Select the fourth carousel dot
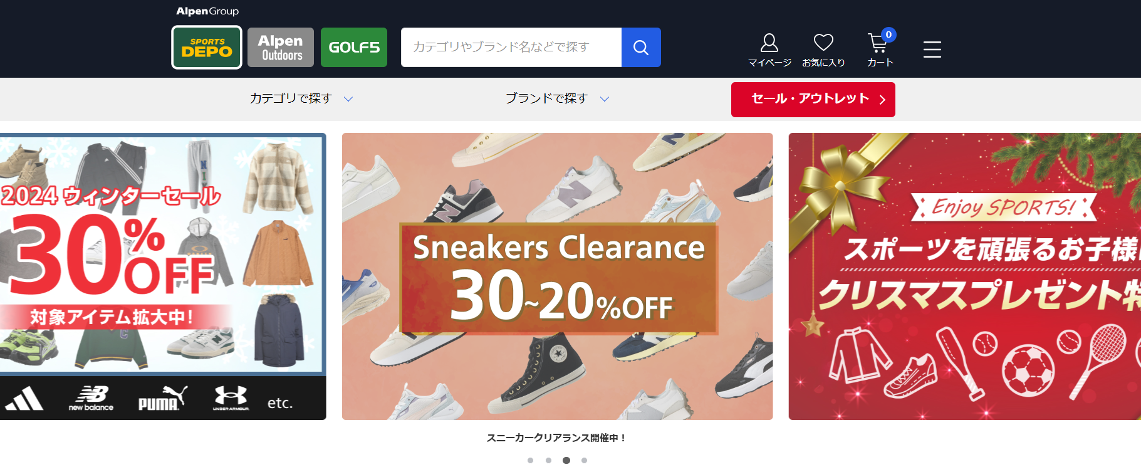 click(x=584, y=460)
